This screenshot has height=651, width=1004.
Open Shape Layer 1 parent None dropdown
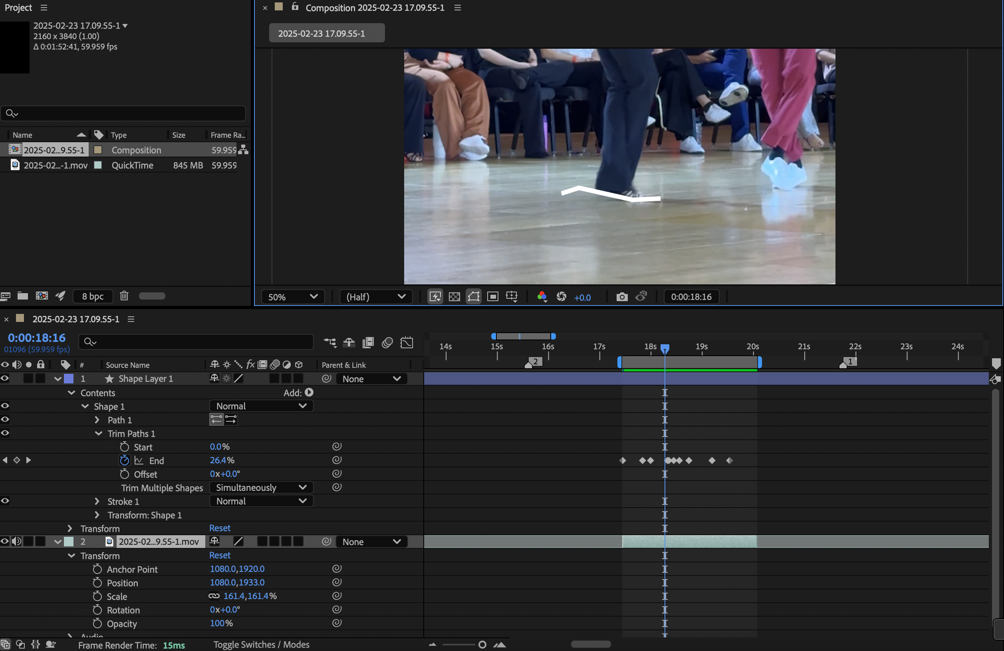click(372, 379)
